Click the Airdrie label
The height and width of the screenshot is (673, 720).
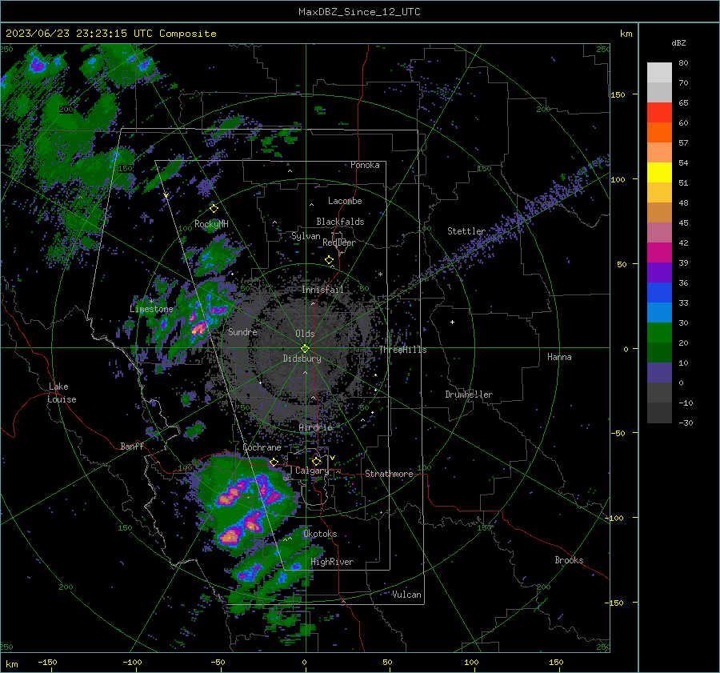pyautogui.click(x=315, y=427)
